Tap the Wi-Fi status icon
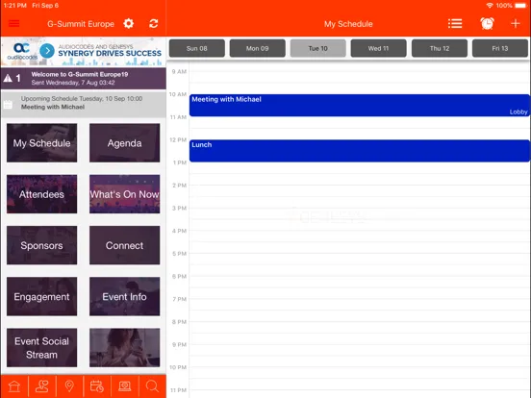Screen dimensions: 531x398 (x=490, y=6)
